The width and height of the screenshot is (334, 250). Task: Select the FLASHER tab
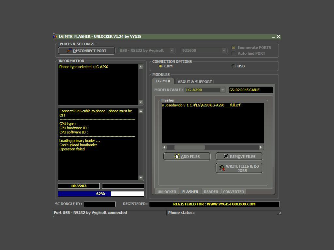pyautogui.click(x=190, y=191)
